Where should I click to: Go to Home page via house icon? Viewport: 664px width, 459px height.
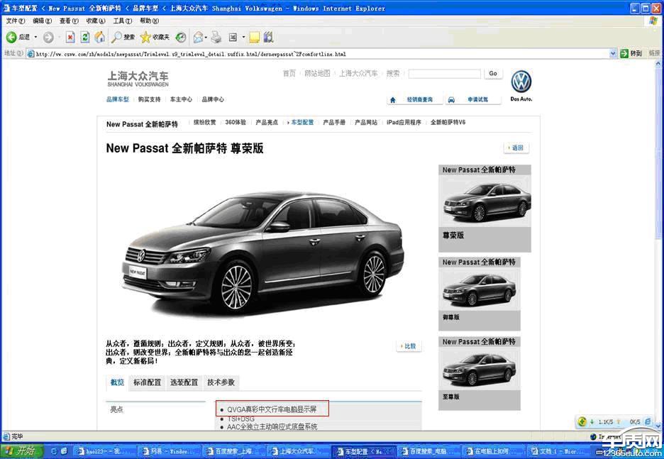tap(100, 38)
